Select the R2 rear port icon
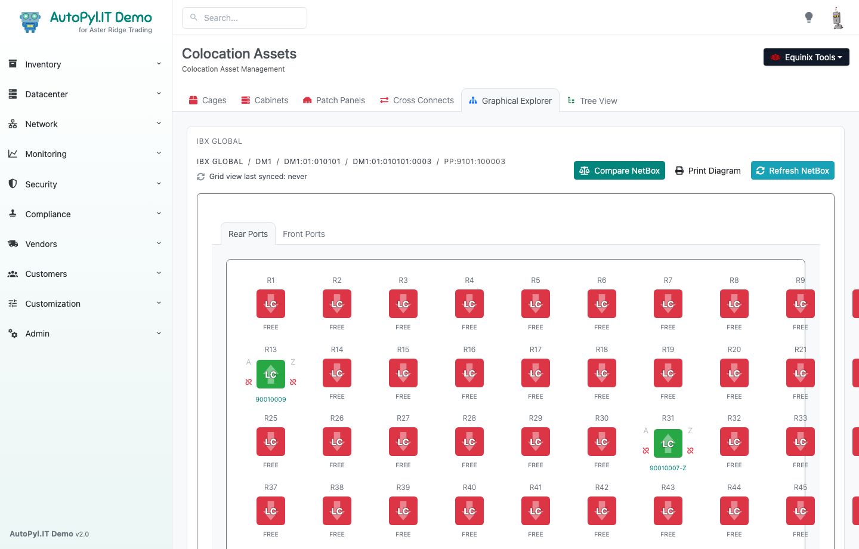Image resolution: width=859 pixels, height=549 pixels. (x=337, y=304)
